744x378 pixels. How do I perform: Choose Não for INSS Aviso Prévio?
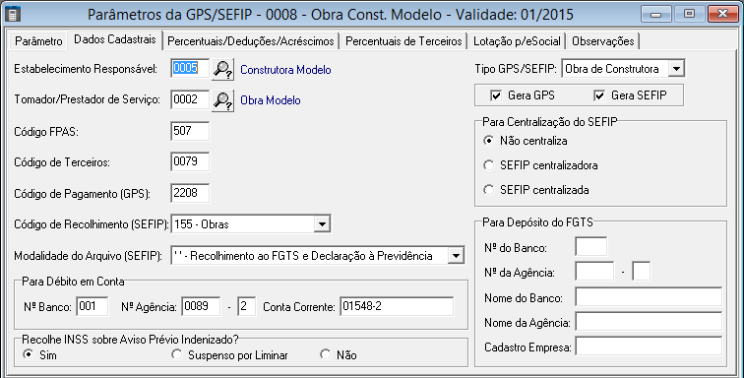click(325, 354)
